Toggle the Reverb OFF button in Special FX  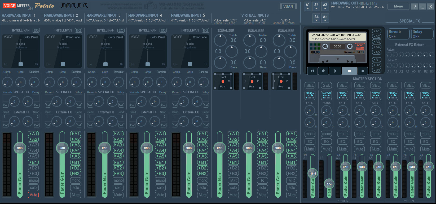(x=398, y=34)
